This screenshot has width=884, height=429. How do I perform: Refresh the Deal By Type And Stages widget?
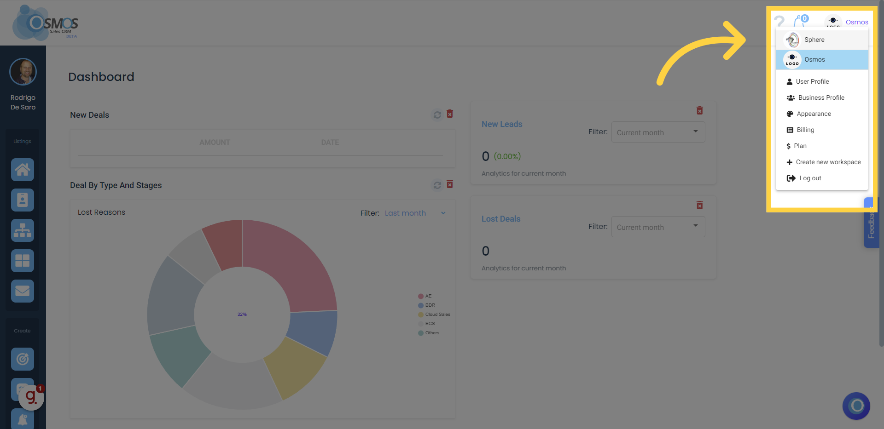[437, 185]
